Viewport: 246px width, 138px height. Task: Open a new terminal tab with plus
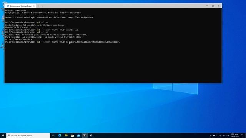coord(38,6)
